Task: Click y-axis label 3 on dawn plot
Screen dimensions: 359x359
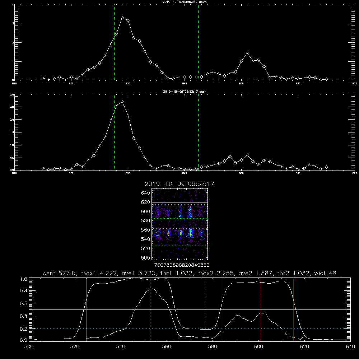Action: point(13,23)
